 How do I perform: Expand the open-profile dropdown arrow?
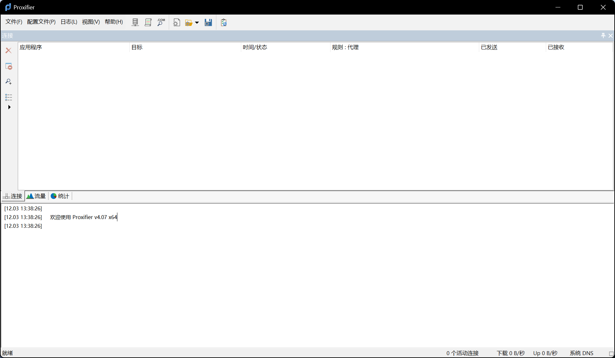click(197, 23)
